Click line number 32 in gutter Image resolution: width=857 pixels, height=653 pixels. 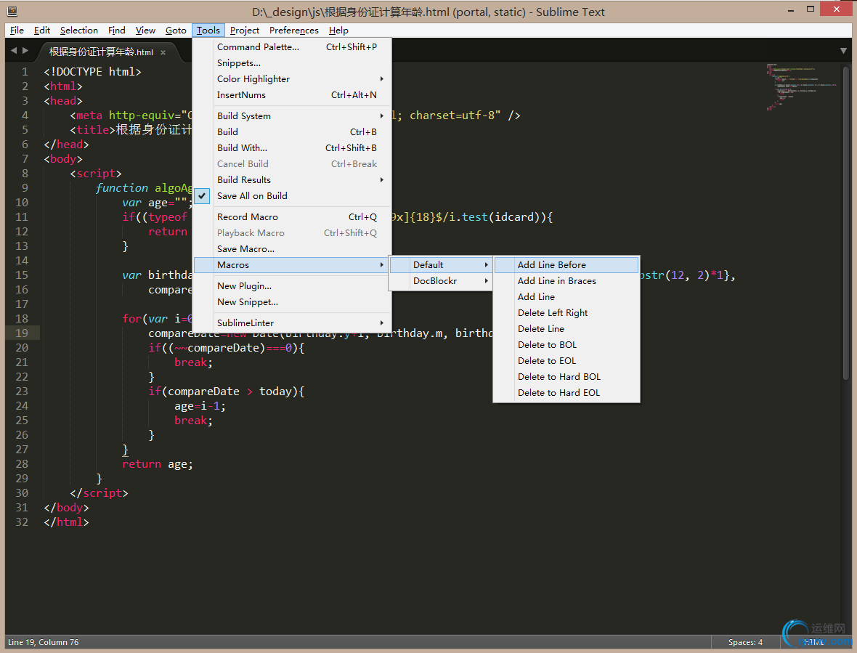[22, 522]
